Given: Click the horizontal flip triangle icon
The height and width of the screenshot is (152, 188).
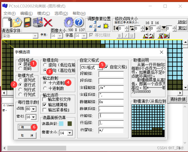Looking at the screenshot, I should click(x=161, y=36).
